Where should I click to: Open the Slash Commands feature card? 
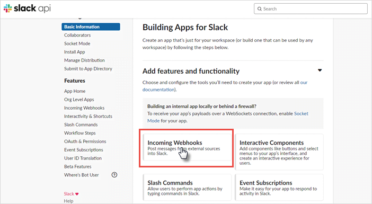[x=187, y=188]
